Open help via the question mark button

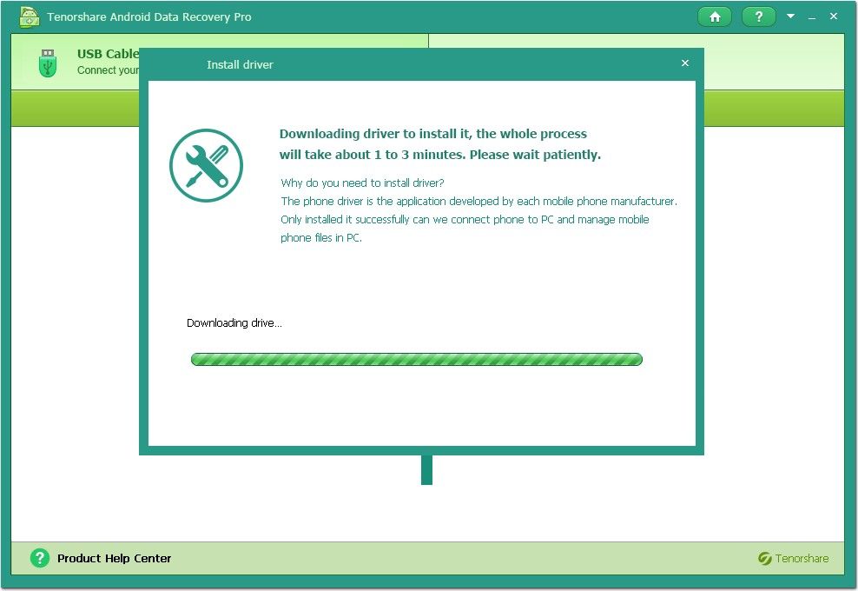(x=759, y=17)
